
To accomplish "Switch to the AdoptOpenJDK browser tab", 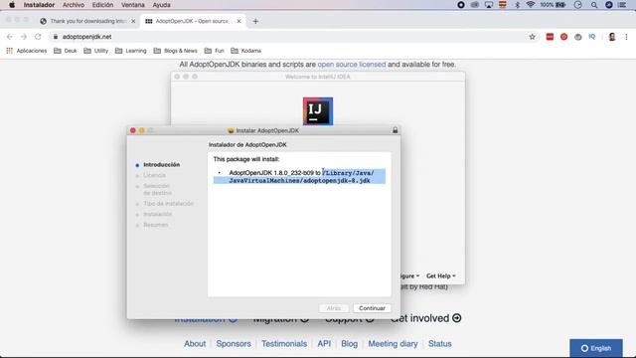I will [192, 21].
